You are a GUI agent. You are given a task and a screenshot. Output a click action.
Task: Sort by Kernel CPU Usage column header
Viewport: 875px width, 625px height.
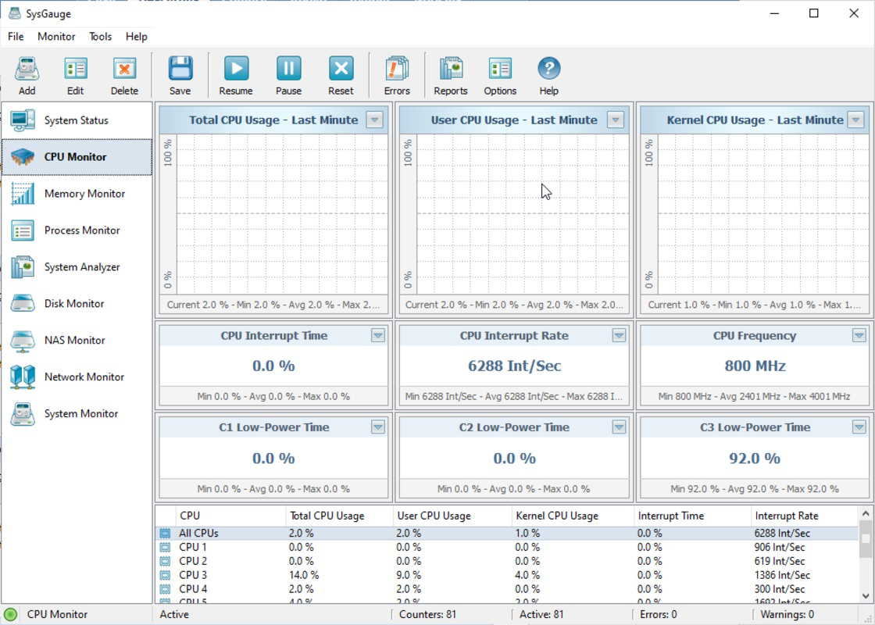(573, 516)
